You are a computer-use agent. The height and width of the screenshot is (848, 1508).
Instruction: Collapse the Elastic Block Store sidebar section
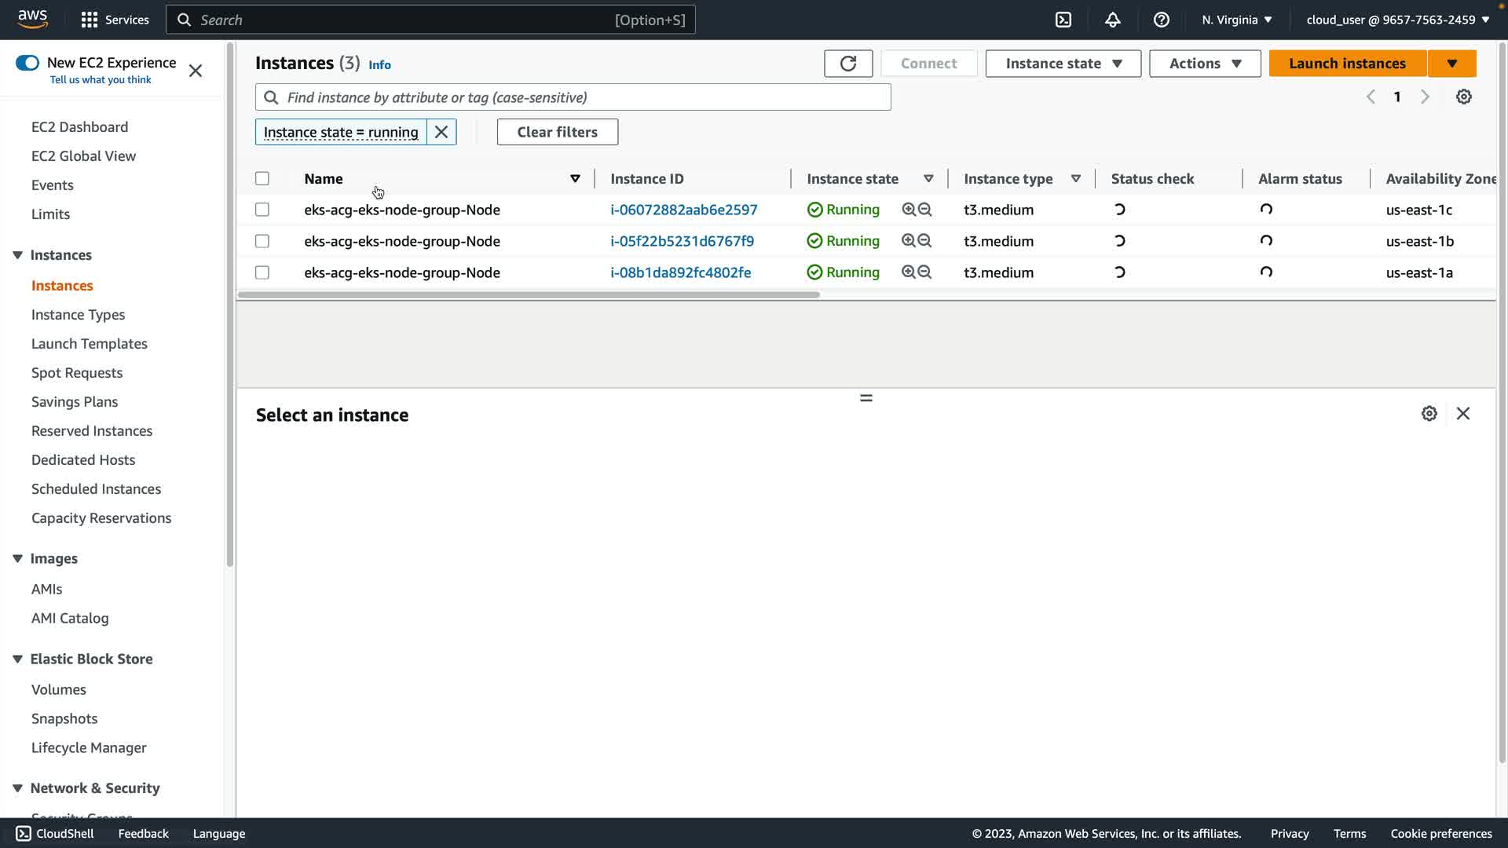tap(17, 659)
